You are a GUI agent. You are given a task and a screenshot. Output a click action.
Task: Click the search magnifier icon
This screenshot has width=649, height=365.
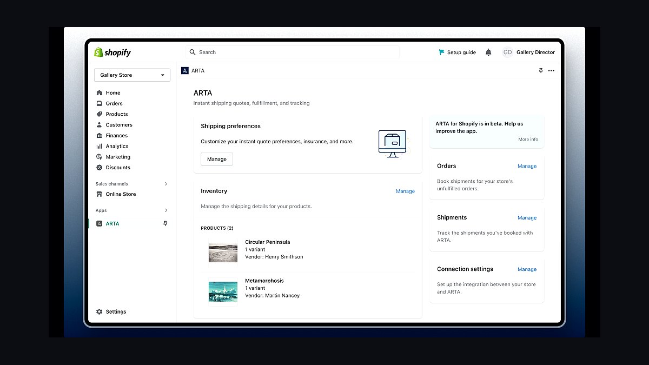pos(193,52)
